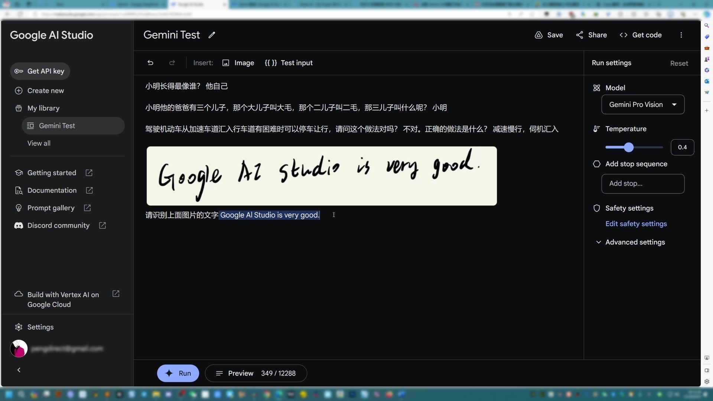713x401 pixels.
Task: Click the temperature value field 0.4
Action: click(683, 147)
